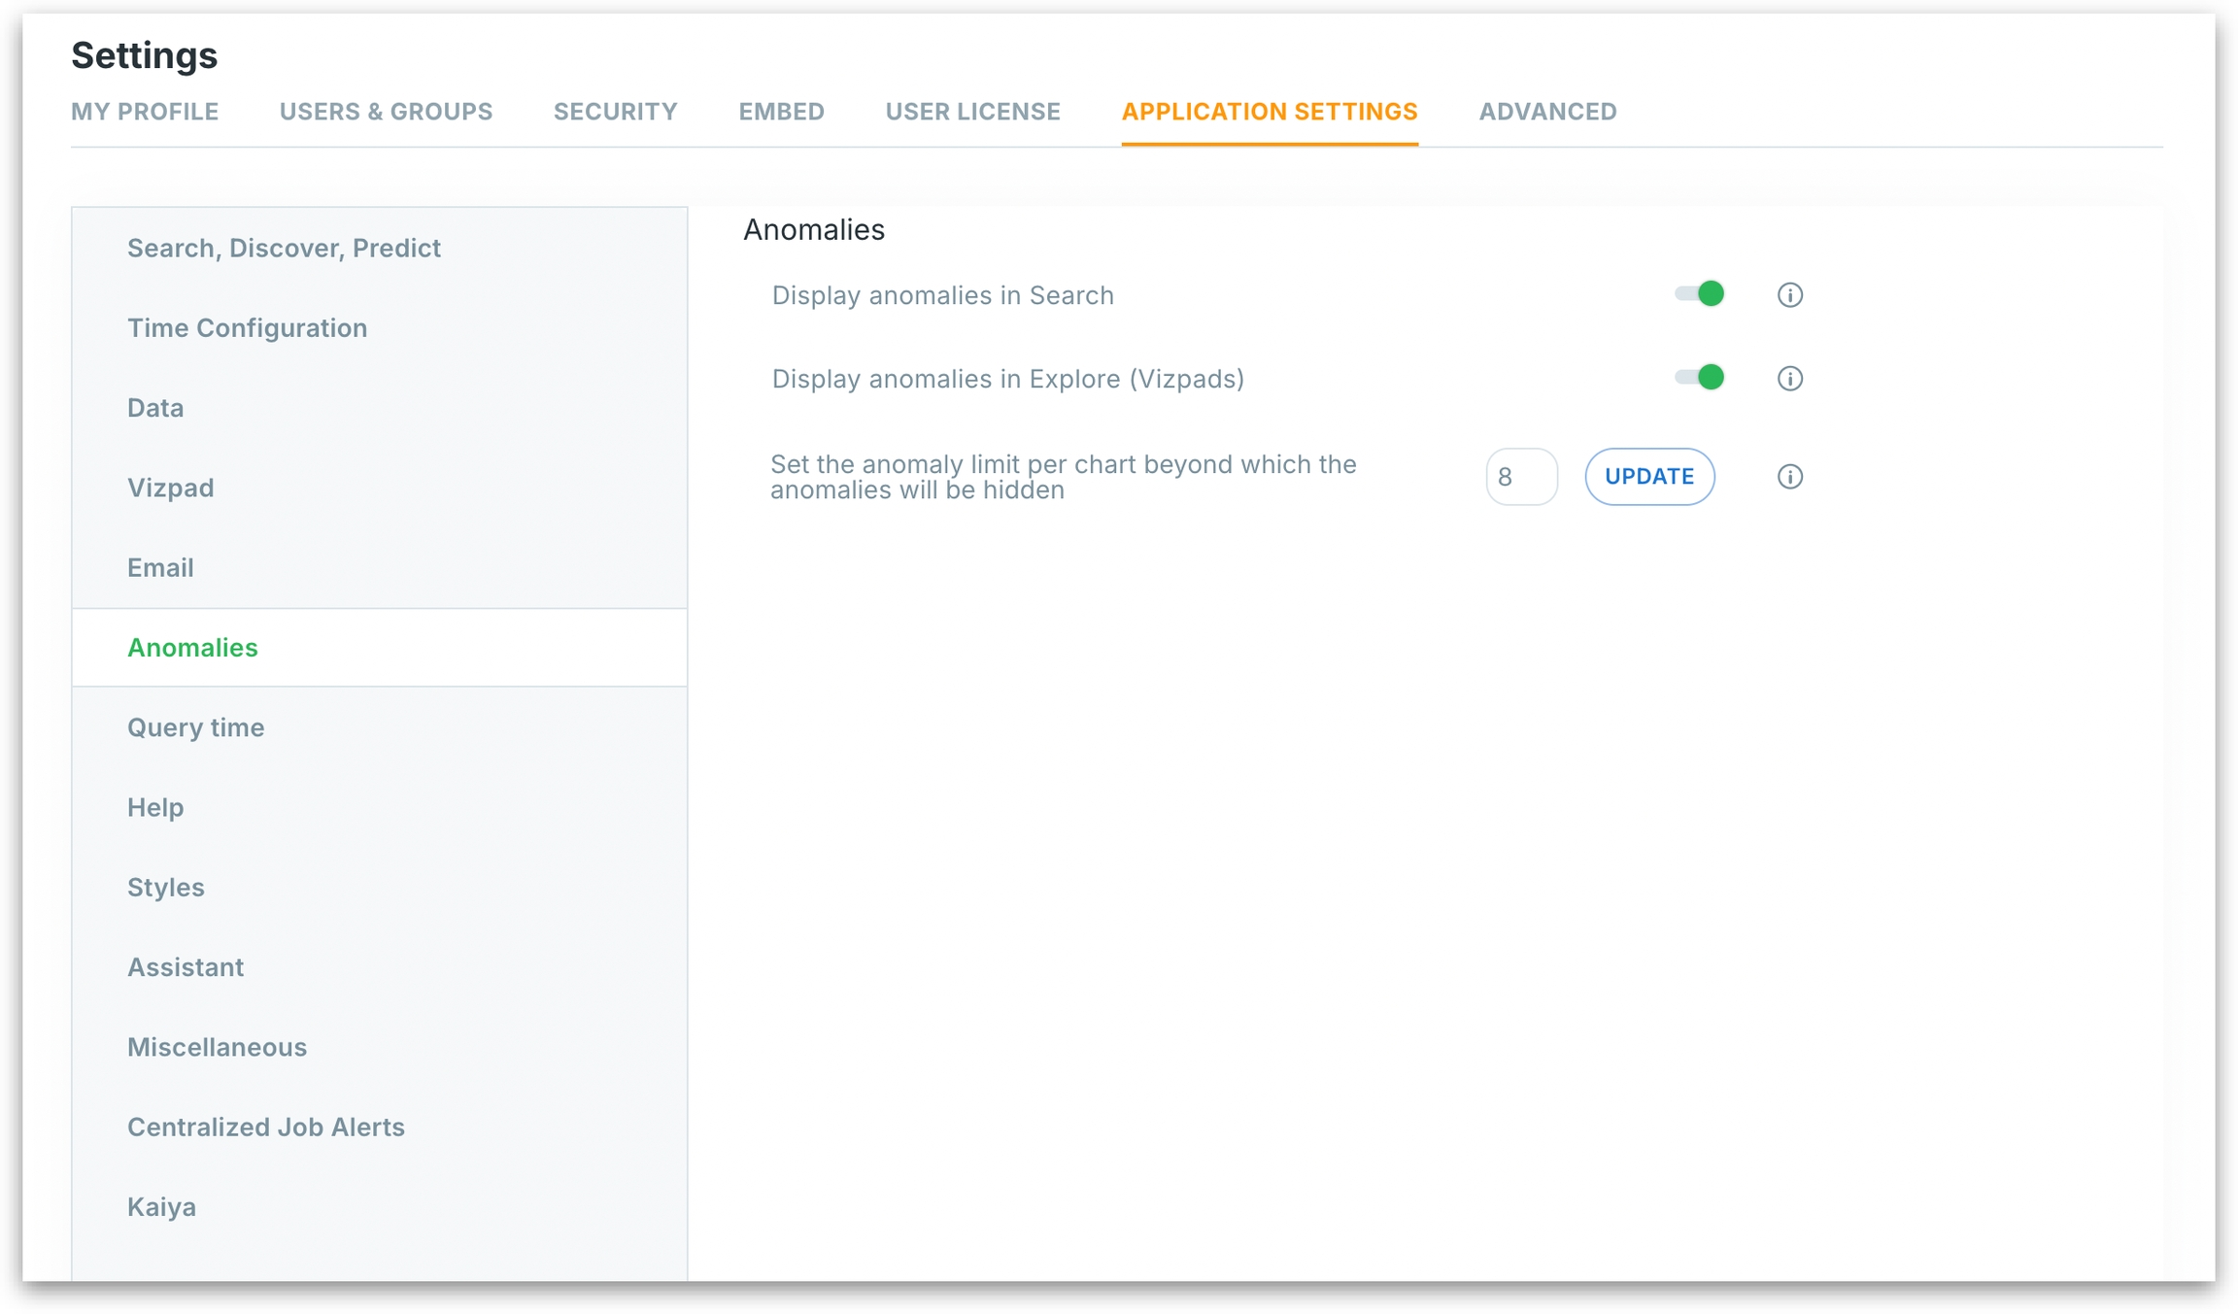Select the ADVANCED tab

coord(1547,112)
